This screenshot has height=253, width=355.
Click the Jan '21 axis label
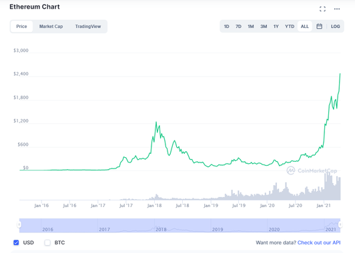pyautogui.click(x=324, y=206)
